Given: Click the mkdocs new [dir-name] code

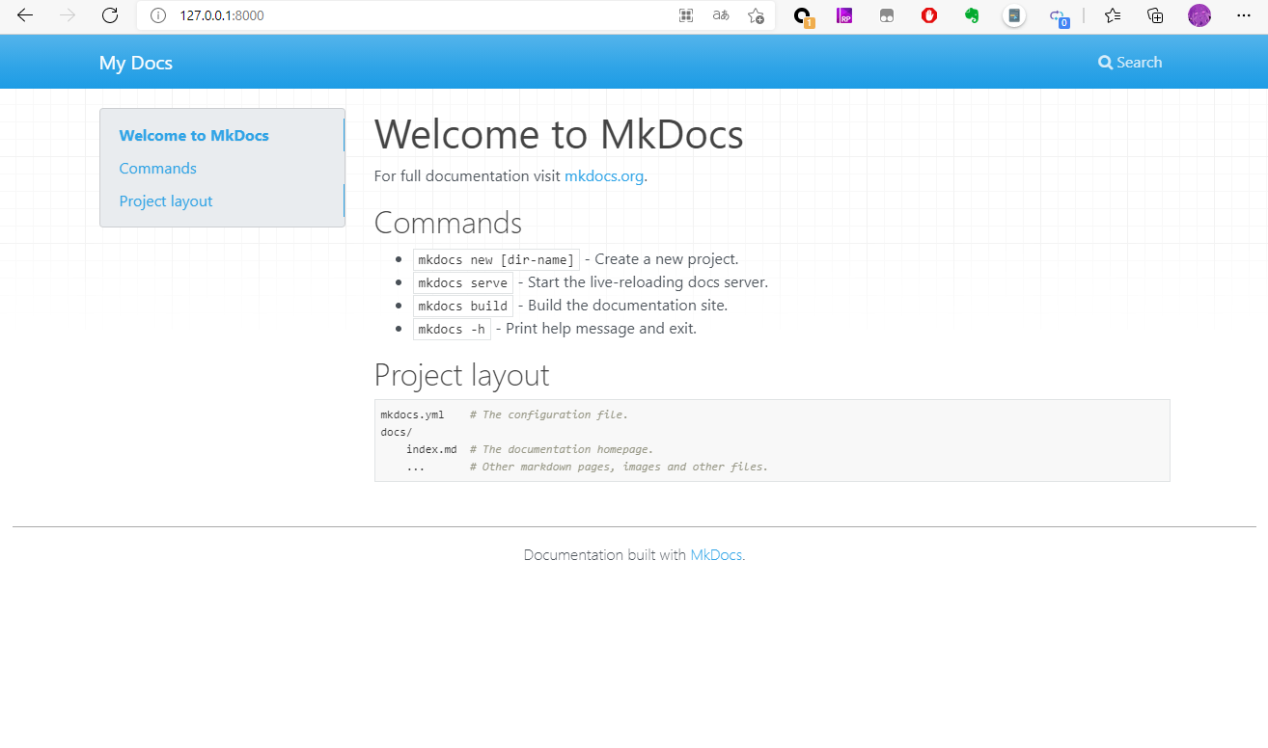Looking at the screenshot, I should coord(496,259).
